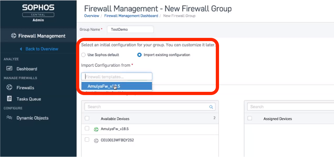334x157 pixels.
Task: Click the C010013WFBQY252 device status icon
Action: [96, 141]
